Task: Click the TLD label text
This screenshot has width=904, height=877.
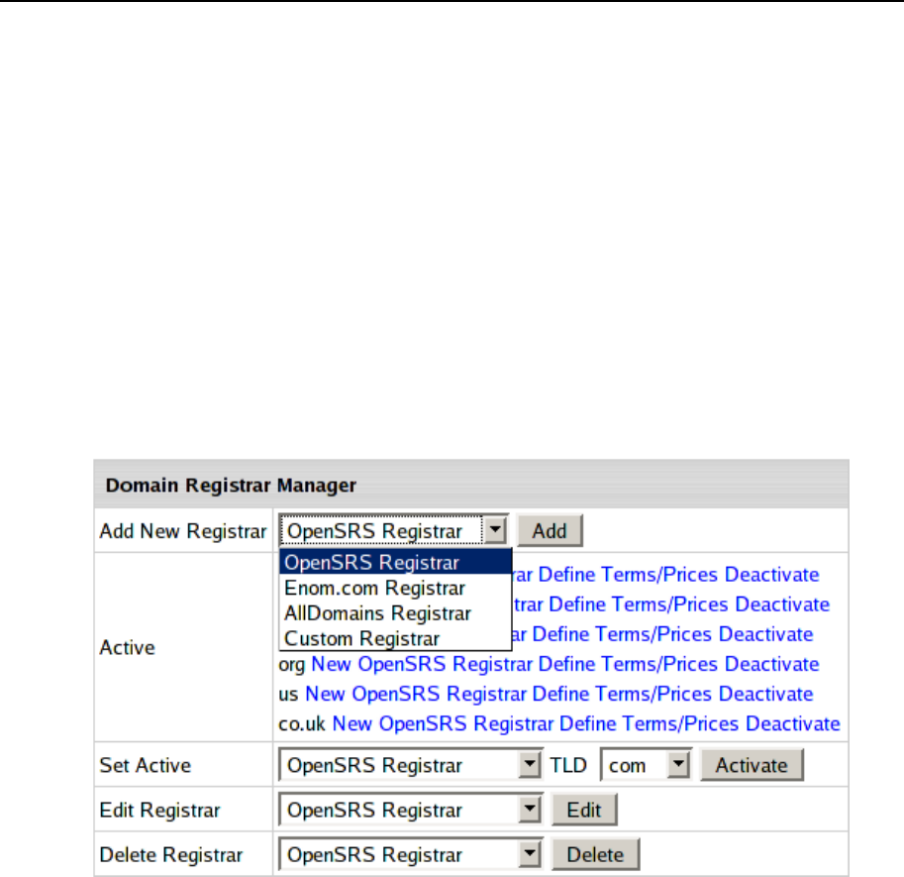Action: (568, 765)
